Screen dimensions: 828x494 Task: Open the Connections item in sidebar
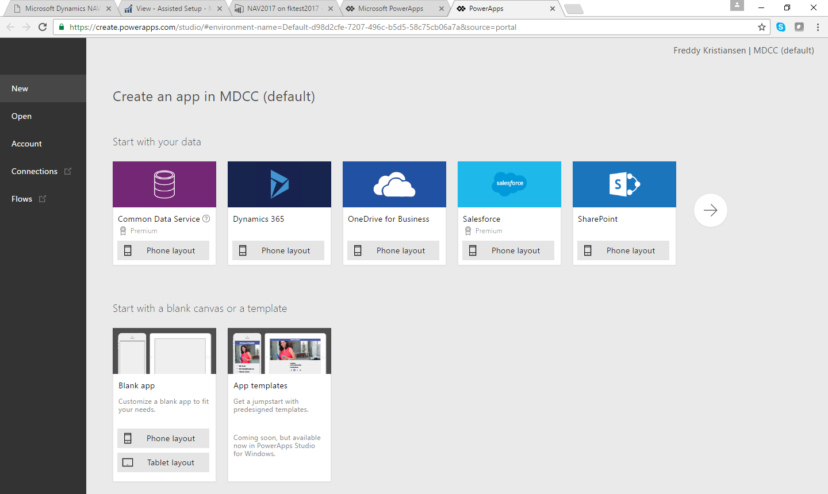tap(34, 171)
